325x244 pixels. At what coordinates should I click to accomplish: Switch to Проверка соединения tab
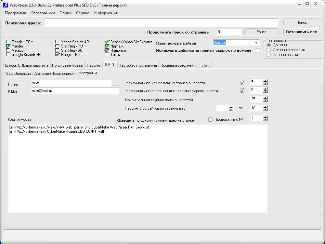179,65
